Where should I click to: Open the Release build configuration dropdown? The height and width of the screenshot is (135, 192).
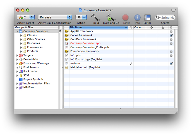coord(55,17)
